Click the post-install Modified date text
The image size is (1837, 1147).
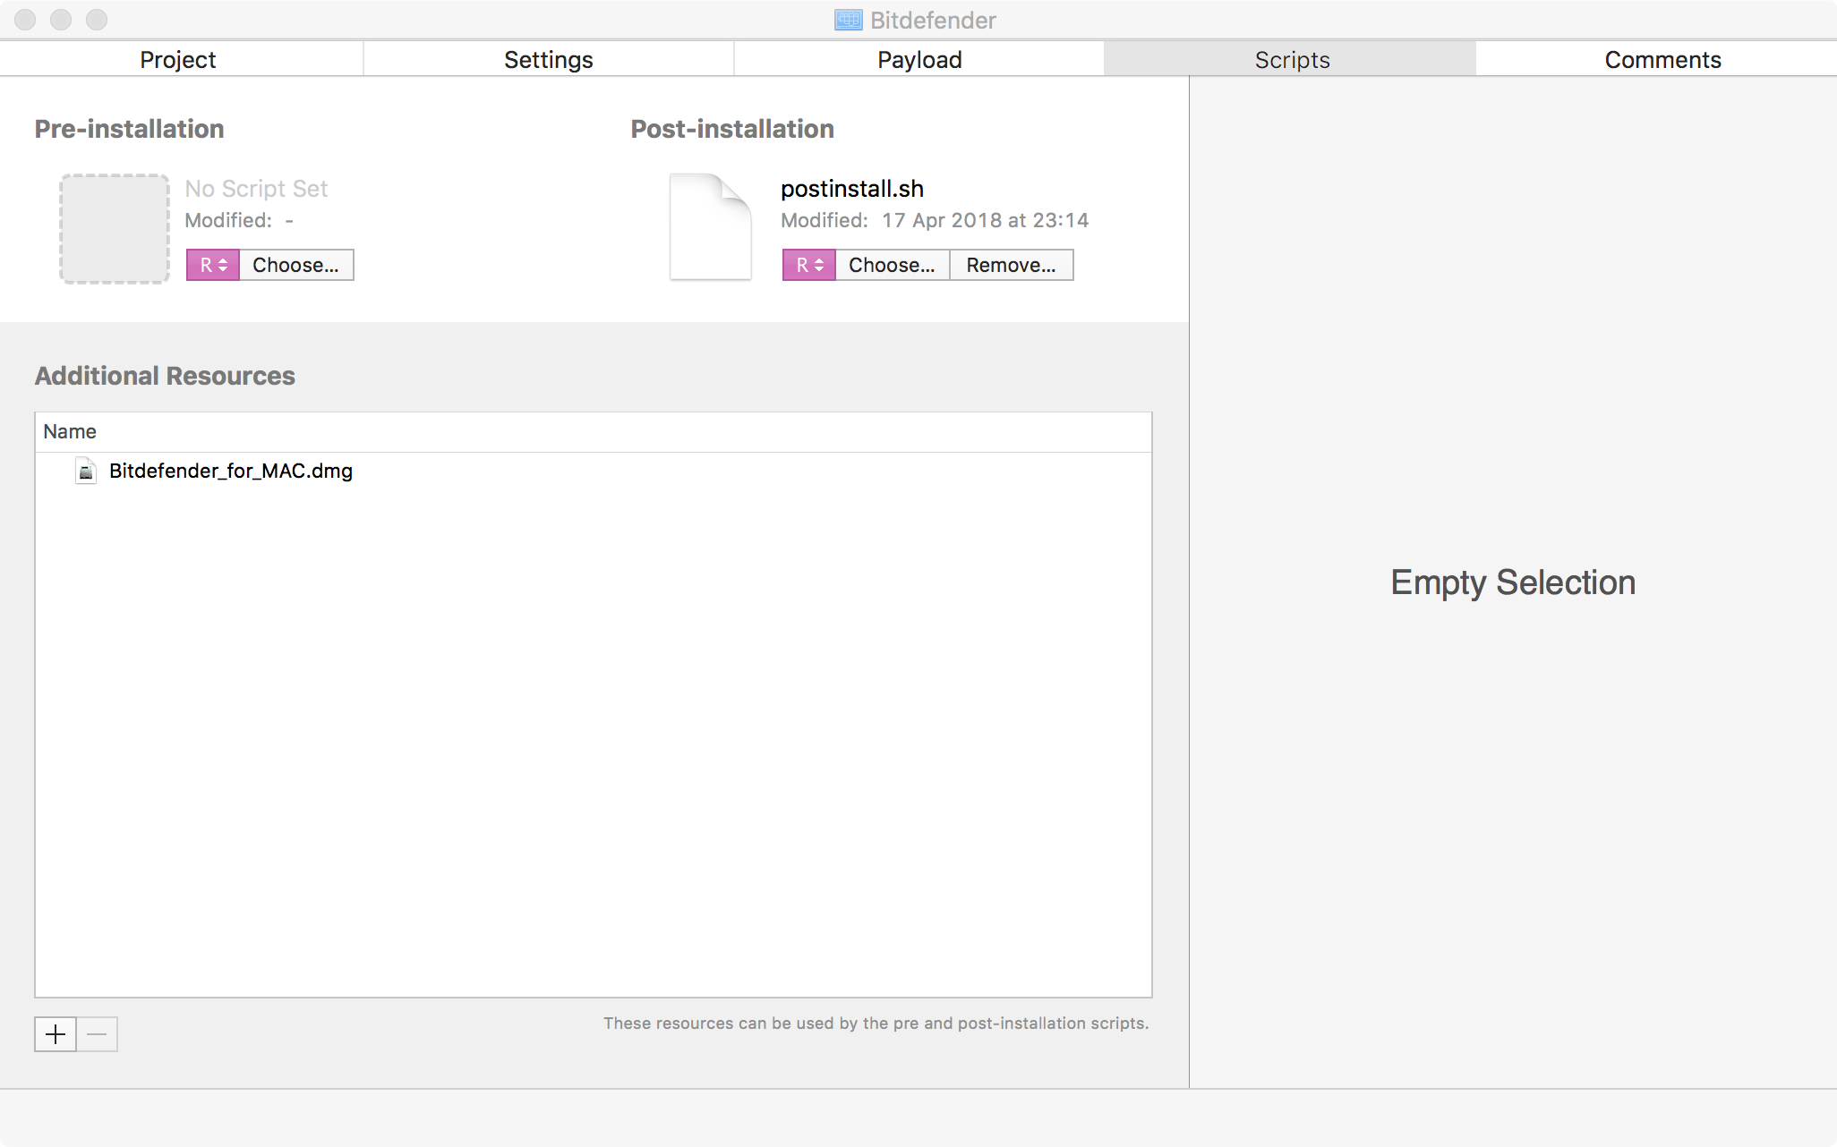pyautogui.click(x=985, y=220)
